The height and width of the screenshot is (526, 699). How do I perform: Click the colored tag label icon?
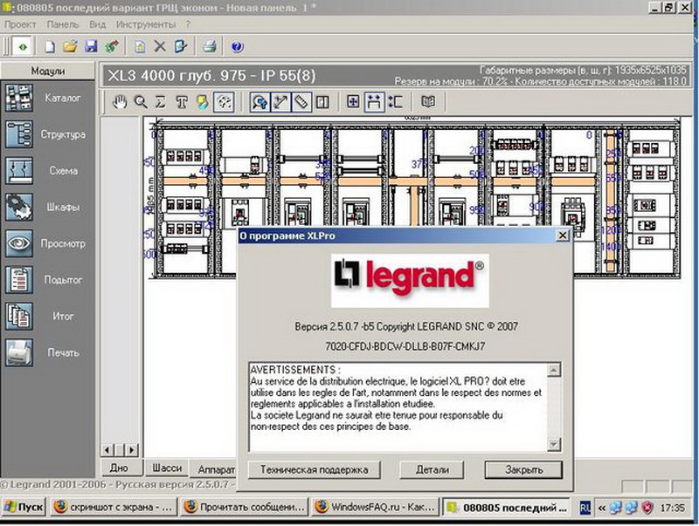202,102
